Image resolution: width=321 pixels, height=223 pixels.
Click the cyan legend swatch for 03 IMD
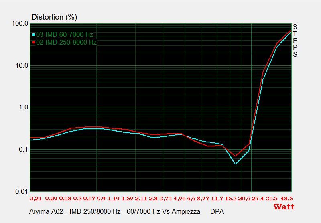click(x=33, y=35)
